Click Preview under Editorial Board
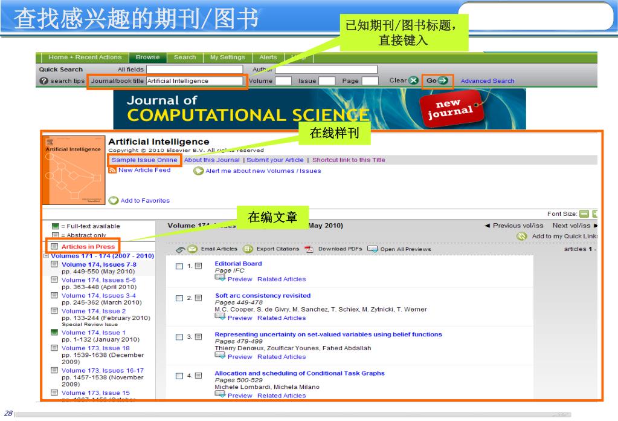The width and height of the screenshot is (618, 421). [x=240, y=279]
